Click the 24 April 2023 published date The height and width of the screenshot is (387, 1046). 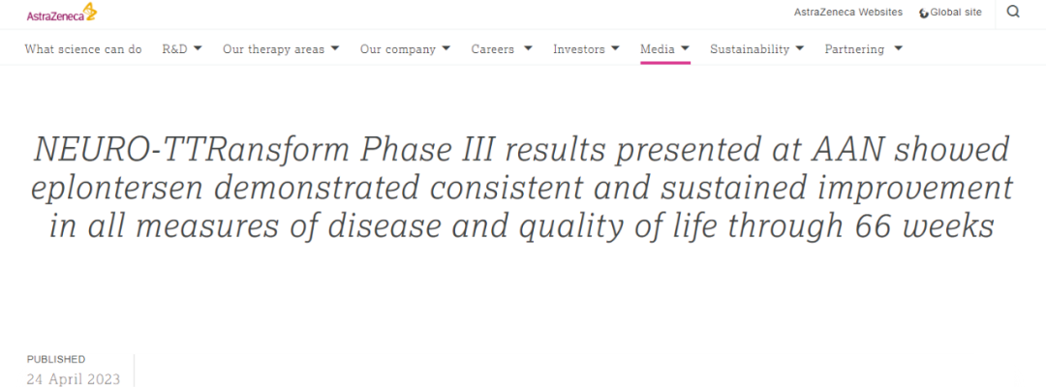74,379
